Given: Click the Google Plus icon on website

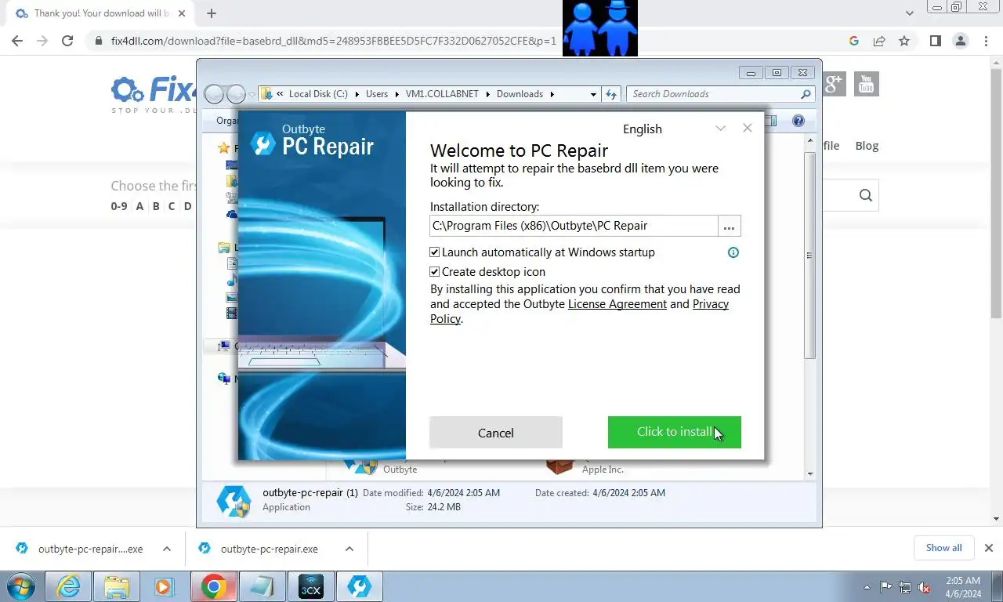Looking at the screenshot, I should click(835, 83).
